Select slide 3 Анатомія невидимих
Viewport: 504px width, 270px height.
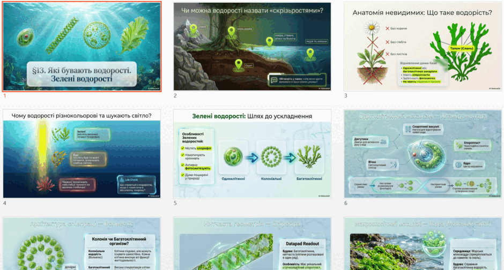[x=423, y=47]
